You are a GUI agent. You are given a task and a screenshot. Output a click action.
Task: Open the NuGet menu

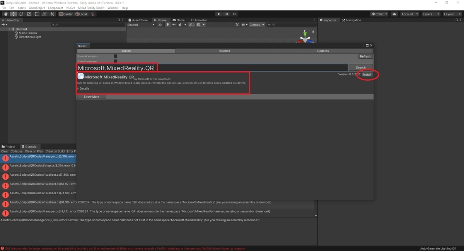(x=70, y=8)
